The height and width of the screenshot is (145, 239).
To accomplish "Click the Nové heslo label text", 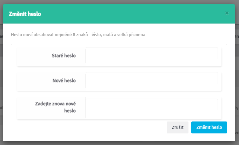I will pyautogui.click(x=64, y=80).
